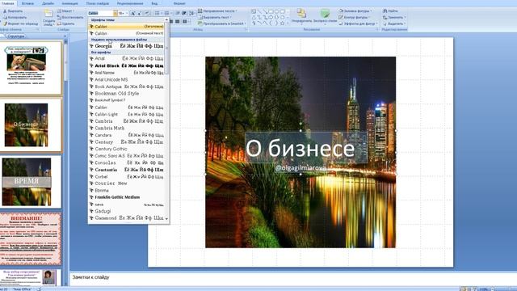Viewport: 517px width, 291px height.
Task: Open Align Text (Выровнять текст) menu
Action: (215, 17)
